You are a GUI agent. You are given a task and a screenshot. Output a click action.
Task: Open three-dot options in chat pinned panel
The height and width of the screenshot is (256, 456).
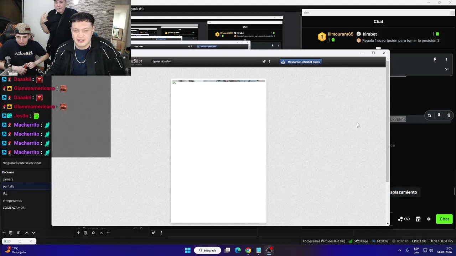click(x=446, y=60)
